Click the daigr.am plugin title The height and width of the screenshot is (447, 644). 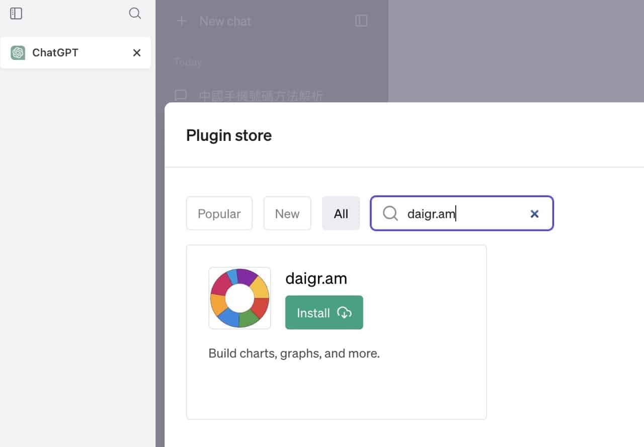[x=316, y=278]
